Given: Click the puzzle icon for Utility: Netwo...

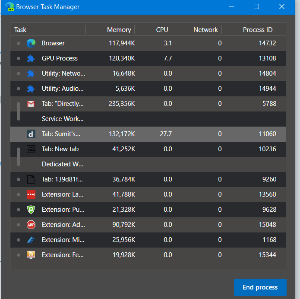Looking at the screenshot, I should tap(31, 73).
